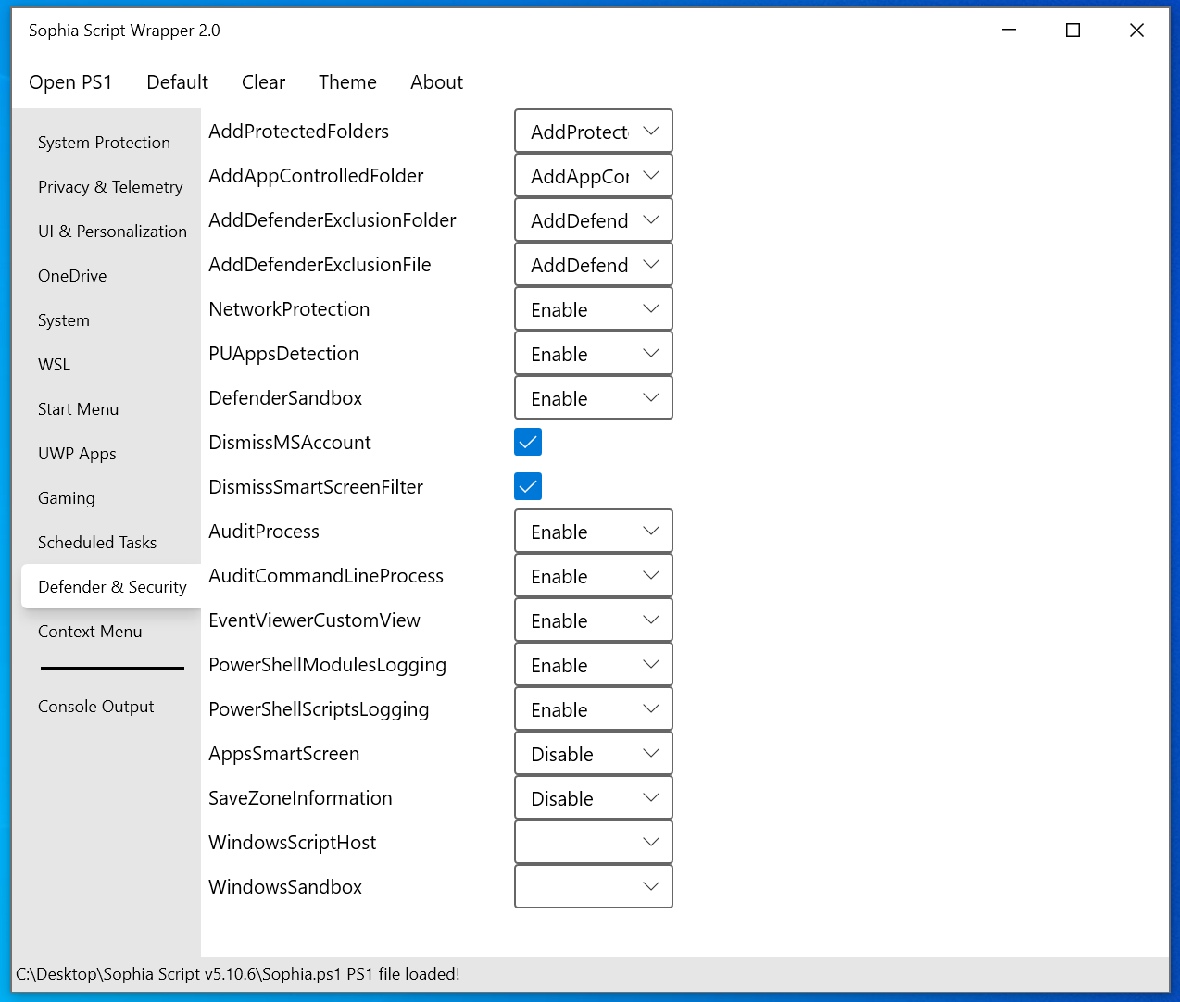Open the AppsSmartScreen dropdown set to Disable
The image size is (1180, 1002).
(x=594, y=753)
